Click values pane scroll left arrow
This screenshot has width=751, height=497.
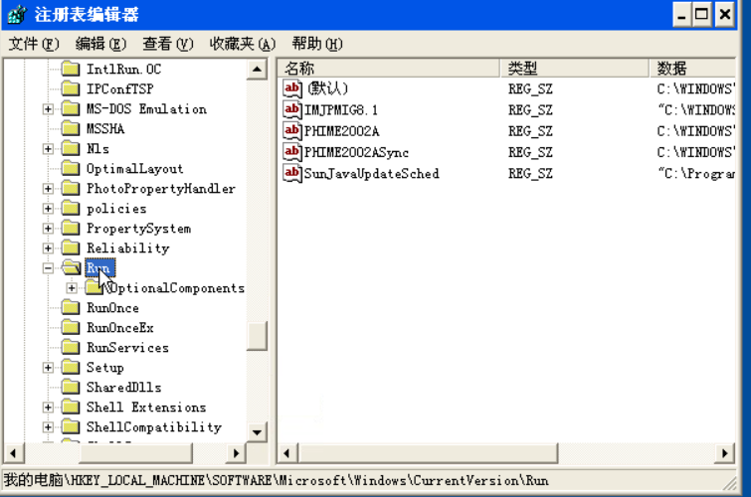(x=286, y=453)
